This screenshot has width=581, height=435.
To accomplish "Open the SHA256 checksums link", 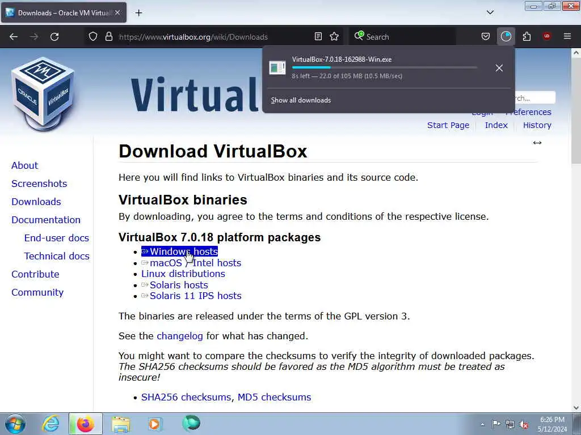I will click(186, 397).
